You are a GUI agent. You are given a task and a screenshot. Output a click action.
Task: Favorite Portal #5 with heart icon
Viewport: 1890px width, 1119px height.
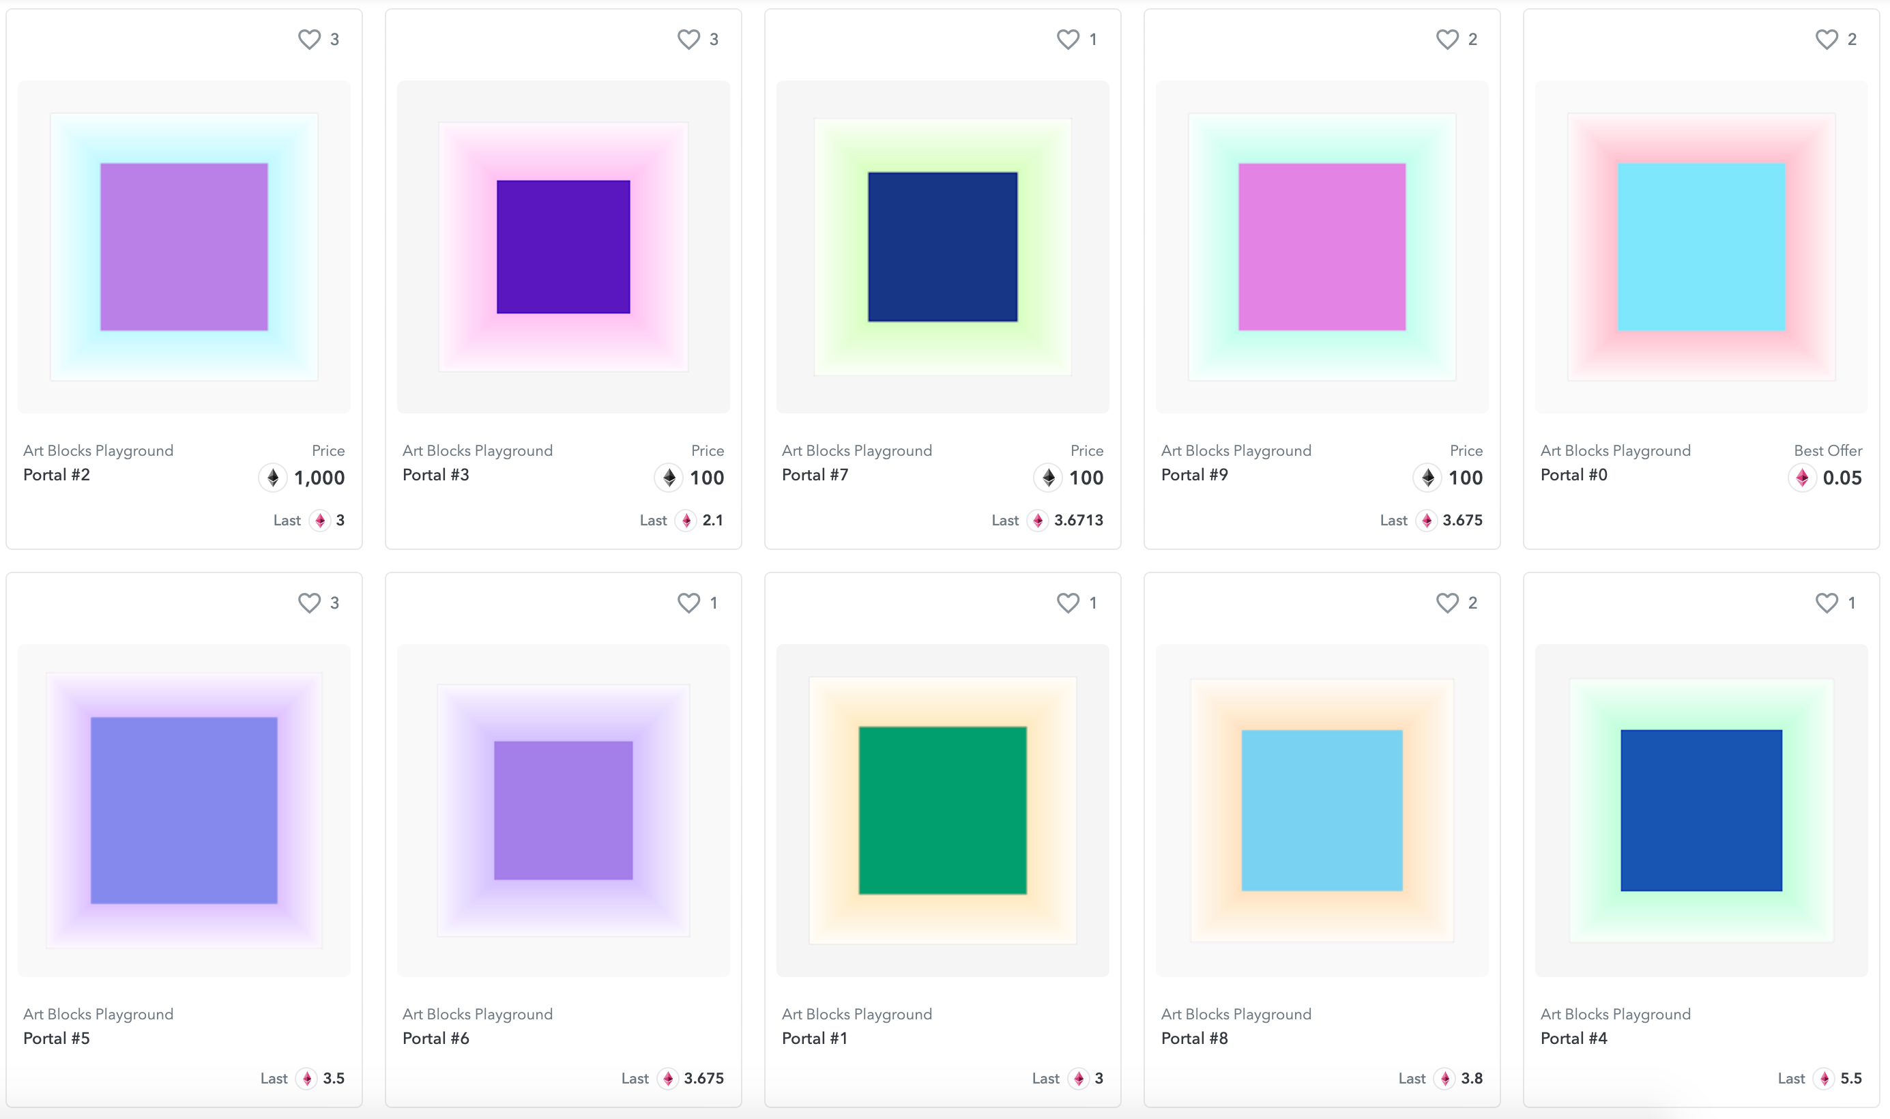[309, 602]
